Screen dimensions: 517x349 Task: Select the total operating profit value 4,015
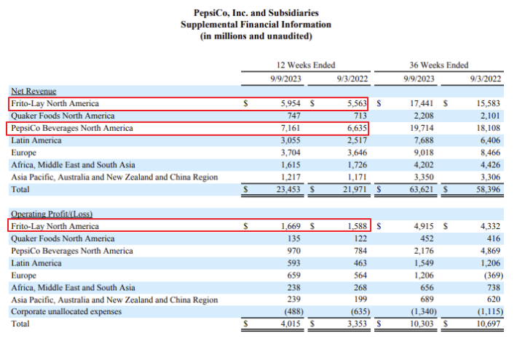291,324
